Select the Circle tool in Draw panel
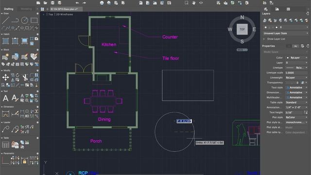311x175 pixels. tap(25, 20)
